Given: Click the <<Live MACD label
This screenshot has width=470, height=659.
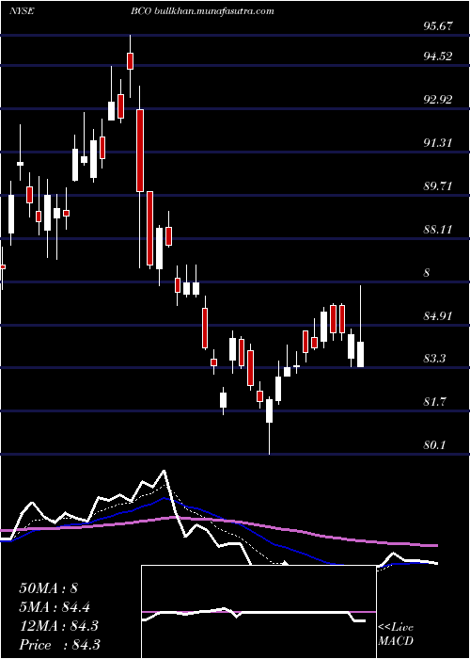Looking at the screenshot, I should tap(396, 635).
